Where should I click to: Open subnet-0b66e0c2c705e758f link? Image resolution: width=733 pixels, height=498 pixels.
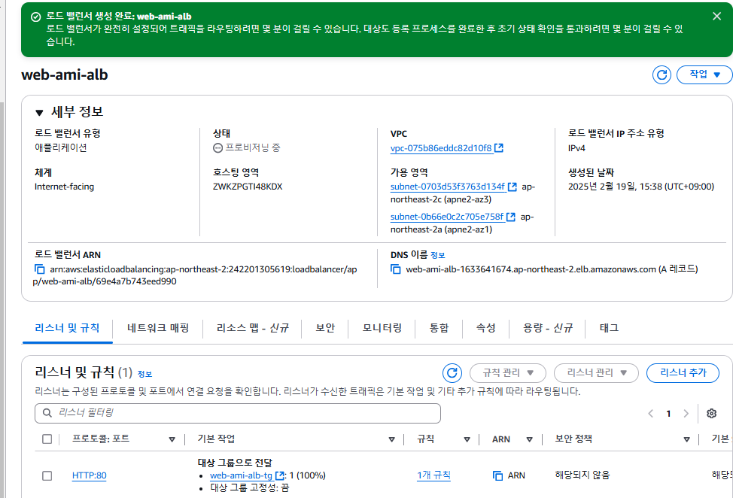(447, 217)
